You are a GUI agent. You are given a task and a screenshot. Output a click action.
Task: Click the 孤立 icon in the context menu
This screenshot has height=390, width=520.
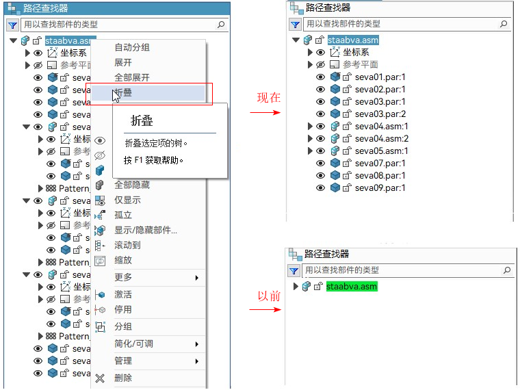[x=100, y=216]
